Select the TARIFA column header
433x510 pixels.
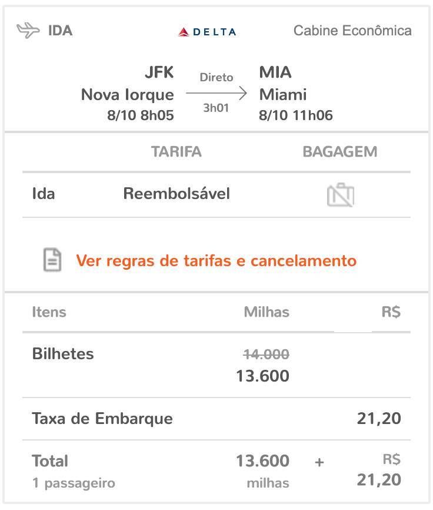[176, 151]
